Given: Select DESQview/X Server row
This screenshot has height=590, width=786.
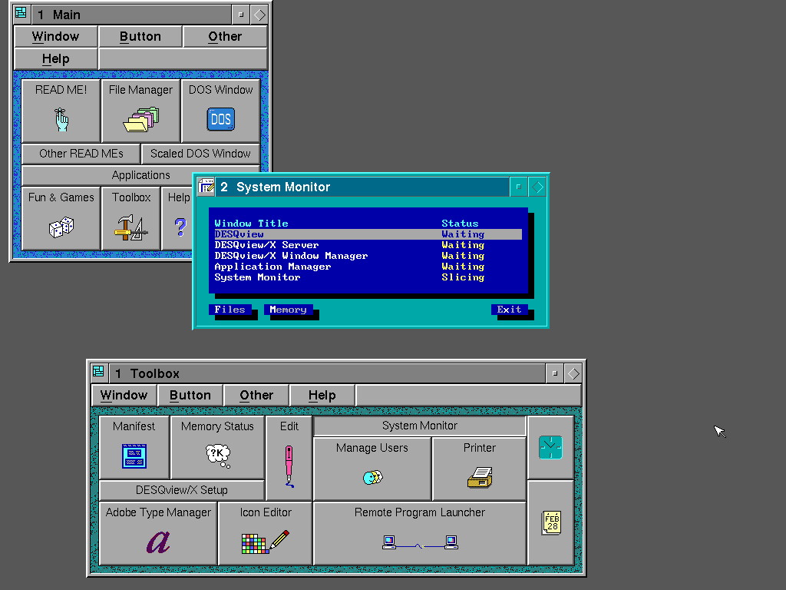Looking at the screenshot, I should tap(368, 245).
